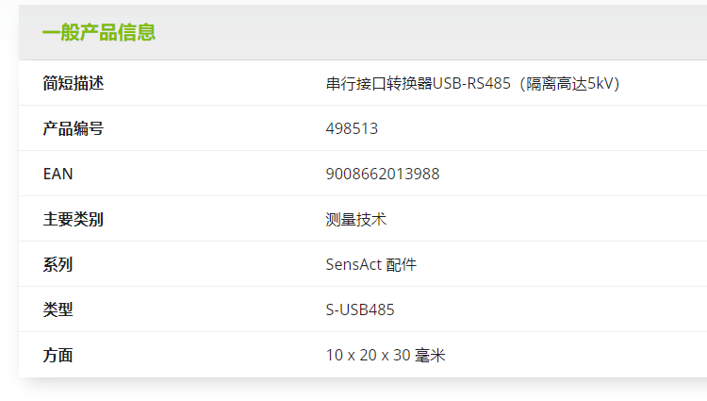The height and width of the screenshot is (401, 707).
Task: Click the 一般产品信息 section heading
Action: click(x=99, y=32)
